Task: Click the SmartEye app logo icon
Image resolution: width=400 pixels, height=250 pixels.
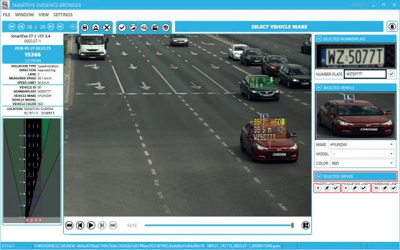Action: (6, 4)
